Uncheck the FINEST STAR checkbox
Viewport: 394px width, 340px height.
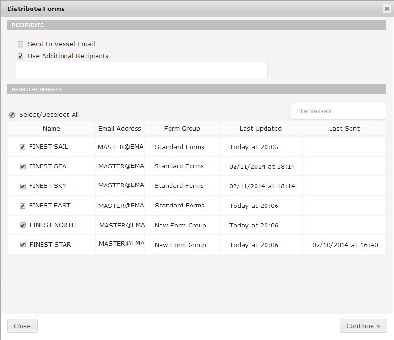(x=22, y=245)
